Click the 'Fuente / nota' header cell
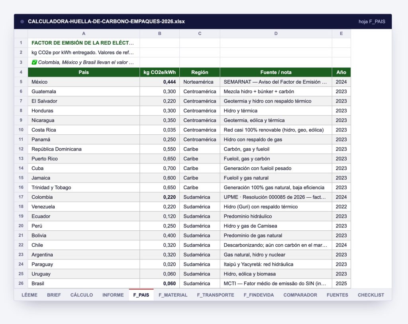The image size is (408, 324). (x=276, y=72)
